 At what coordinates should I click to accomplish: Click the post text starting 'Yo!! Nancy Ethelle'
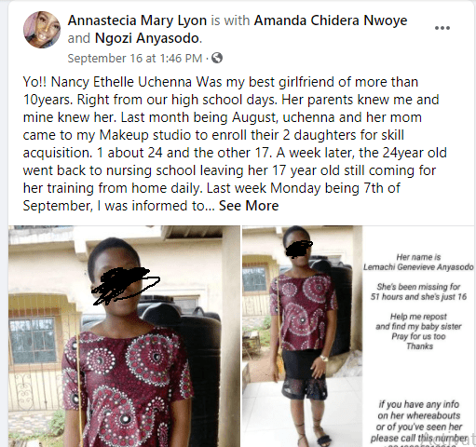click(x=235, y=143)
